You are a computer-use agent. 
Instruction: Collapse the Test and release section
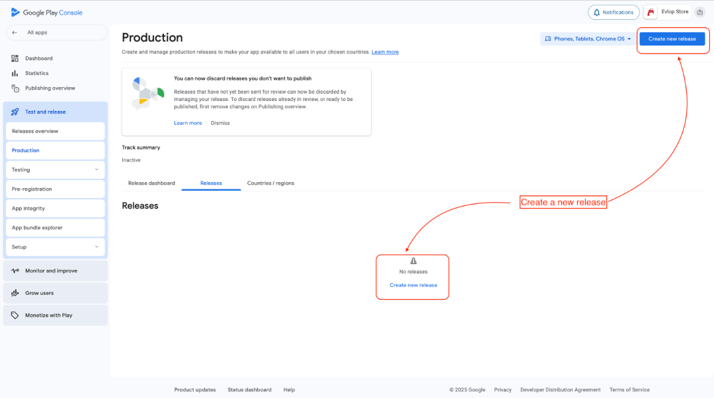tap(55, 112)
